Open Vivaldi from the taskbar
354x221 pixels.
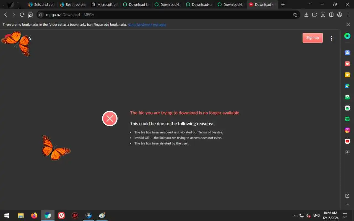61,215
